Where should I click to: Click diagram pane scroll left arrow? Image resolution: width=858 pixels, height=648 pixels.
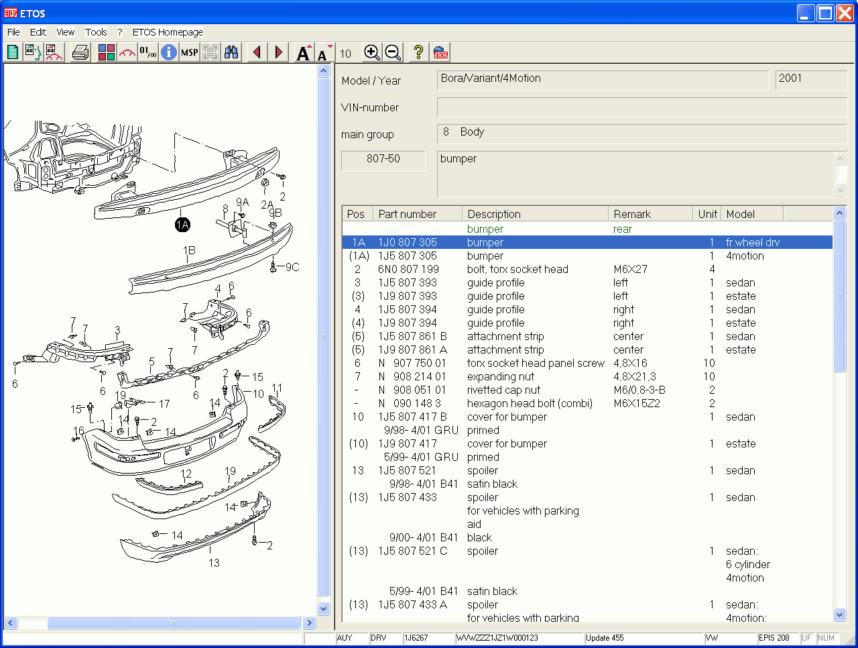[10, 623]
